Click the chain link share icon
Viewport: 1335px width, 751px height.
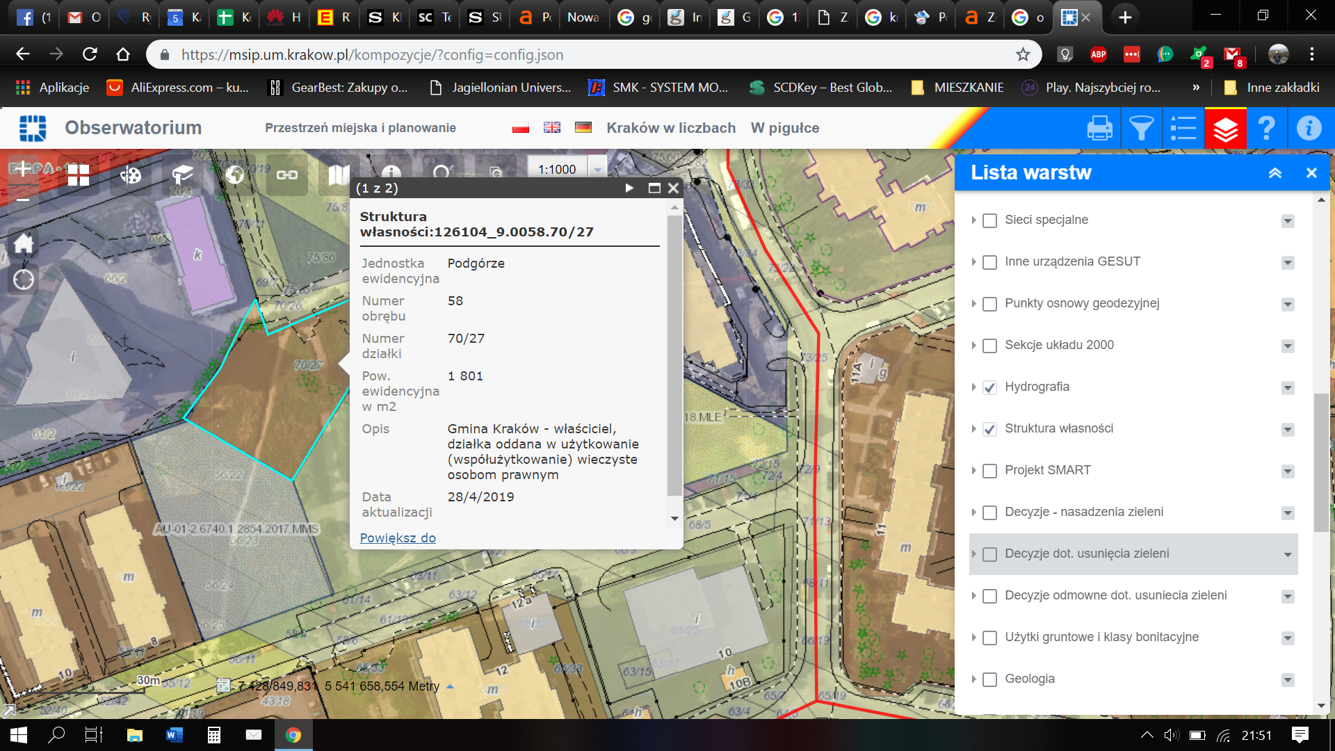(x=287, y=175)
